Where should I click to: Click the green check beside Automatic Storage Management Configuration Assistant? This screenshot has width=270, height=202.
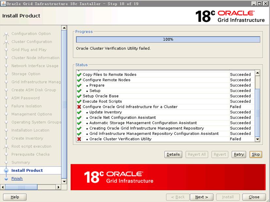pos(79,123)
